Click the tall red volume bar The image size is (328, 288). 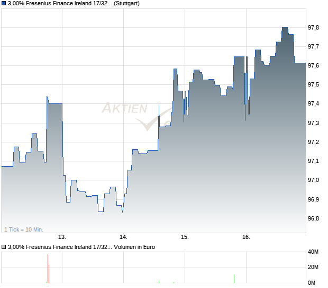pyautogui.click(x=48, y=268)
